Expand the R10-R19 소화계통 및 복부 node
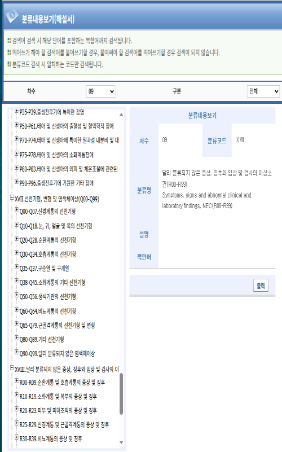 pos(17,394)
